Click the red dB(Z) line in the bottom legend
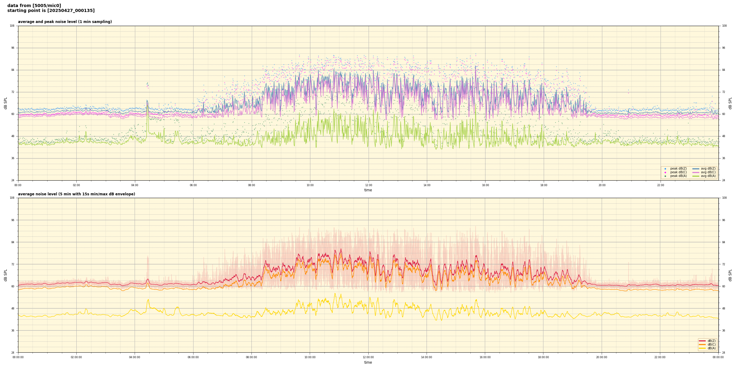This screenshot has width=736, height=368. tap(702, 341)
